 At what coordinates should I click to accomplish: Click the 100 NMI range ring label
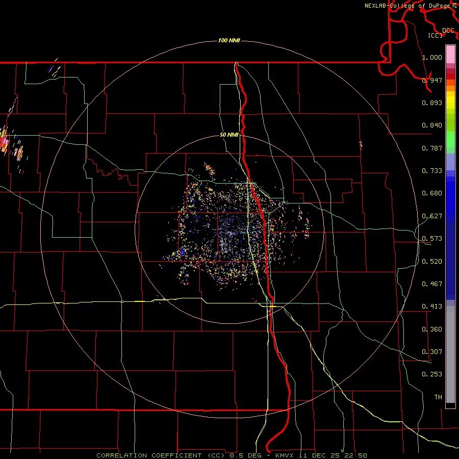tap(229, 40)
